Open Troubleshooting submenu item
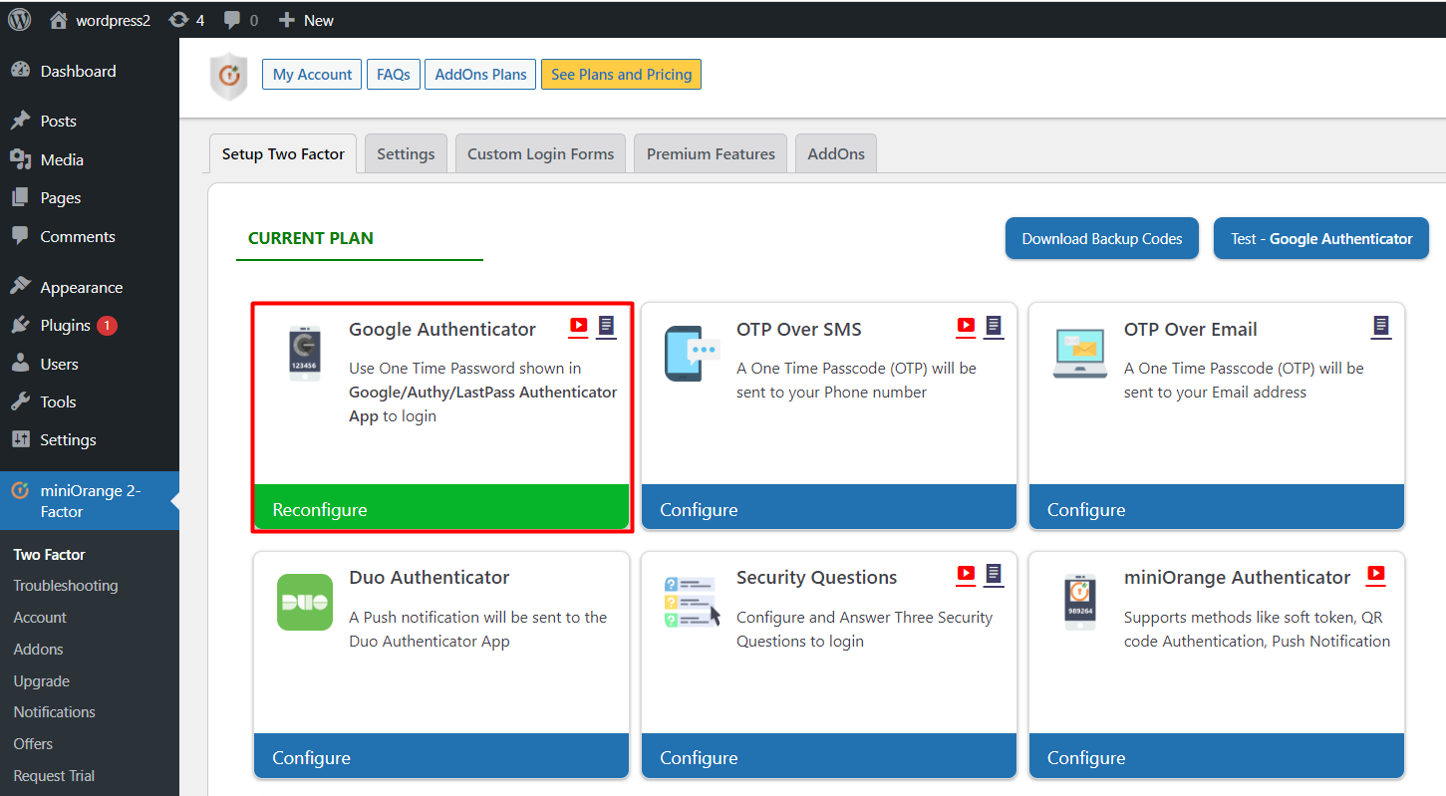The width and height of the screenshot is (1446, 796). tap(66, 586)
